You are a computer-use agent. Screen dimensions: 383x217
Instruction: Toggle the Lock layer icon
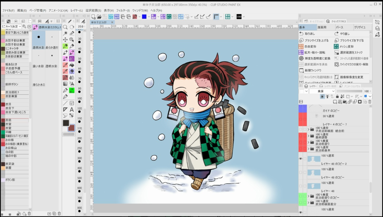click(337, 96)
